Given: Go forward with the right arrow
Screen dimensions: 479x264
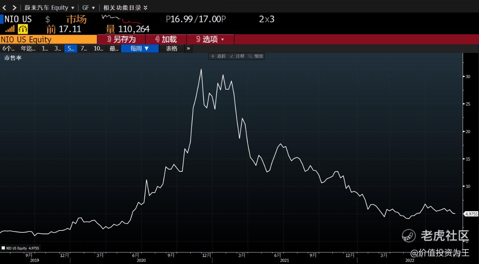Looking at the screenshot, I should coord(14,7).
